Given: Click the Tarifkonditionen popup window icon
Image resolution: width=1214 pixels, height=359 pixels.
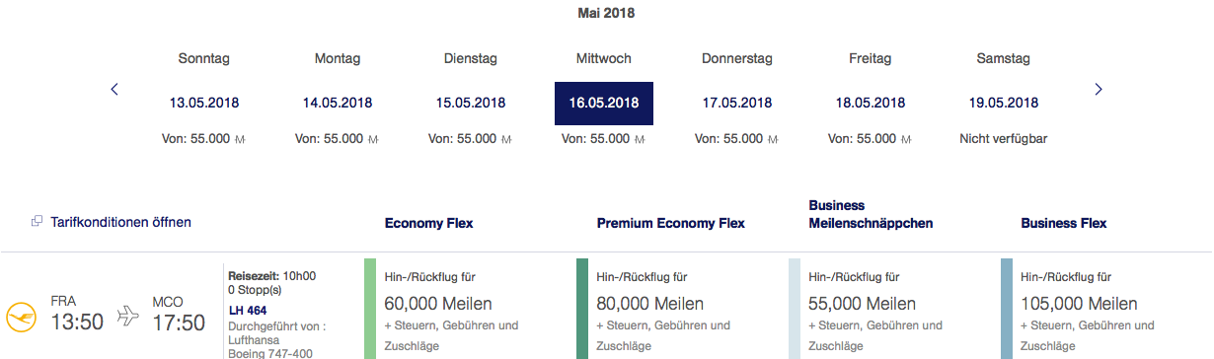Looking at the screenshot, I should point(38,222).
